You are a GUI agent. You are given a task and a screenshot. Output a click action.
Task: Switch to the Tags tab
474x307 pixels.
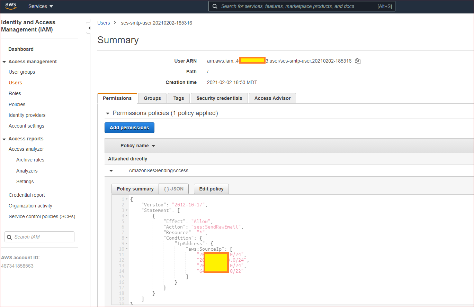[179, 98]
